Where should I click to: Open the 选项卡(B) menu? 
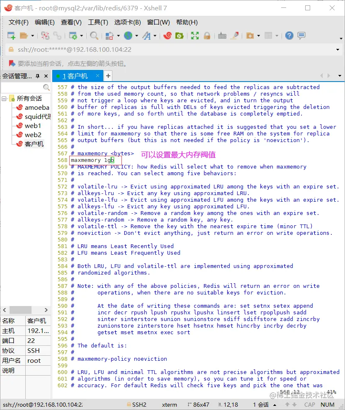[x=127, y=22]
